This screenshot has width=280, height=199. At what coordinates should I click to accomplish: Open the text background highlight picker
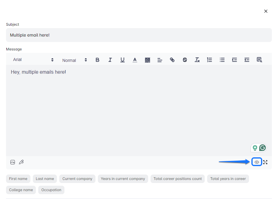coord(147,60)
